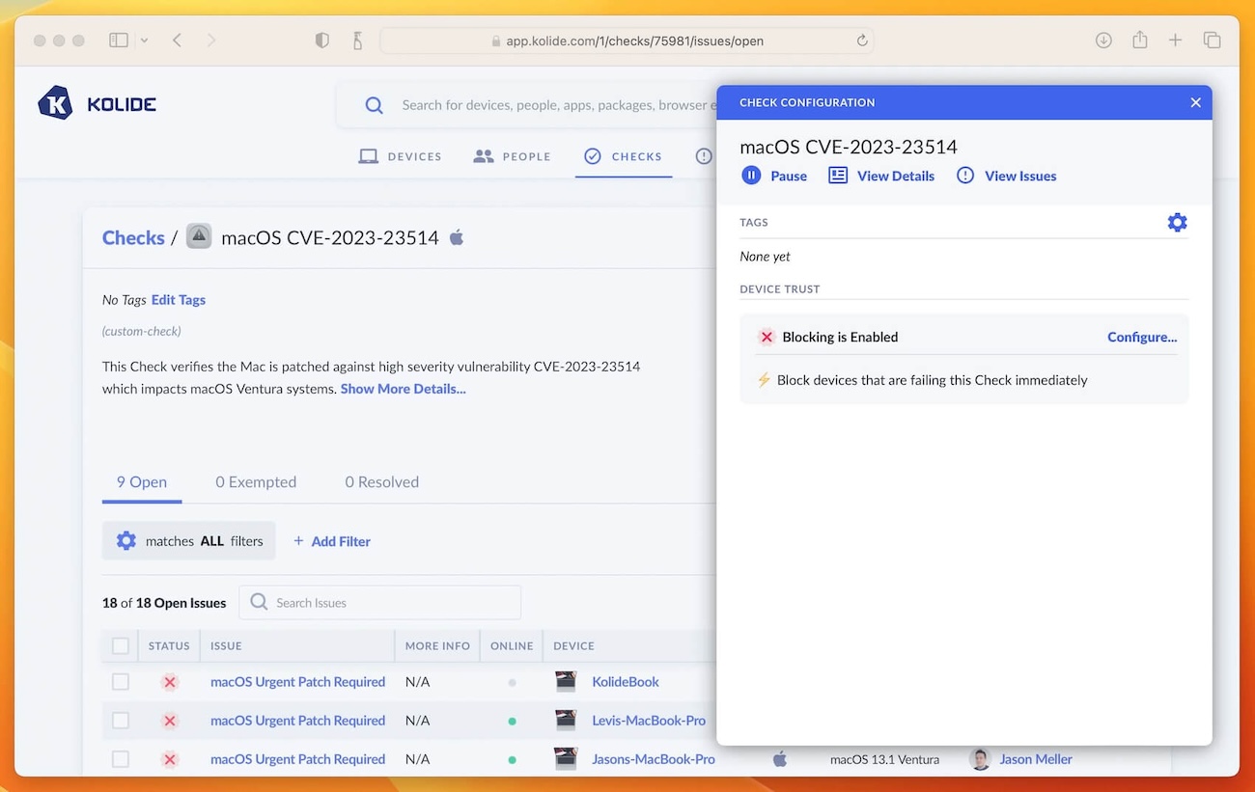Check the select-all checkbox in the issues table header

coord(121,645)
